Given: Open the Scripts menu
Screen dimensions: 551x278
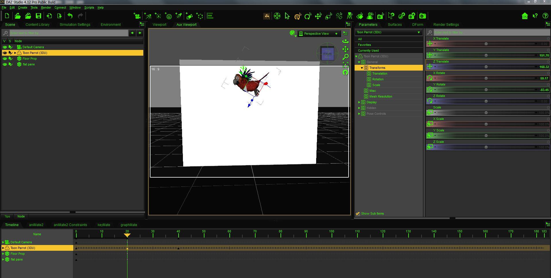Looking at the screenshot, I should (x=89, y=7).
